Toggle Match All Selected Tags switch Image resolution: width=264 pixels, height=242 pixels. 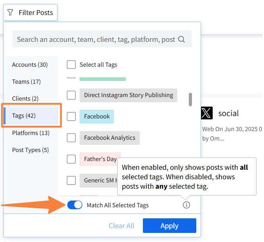coord(75,205)
